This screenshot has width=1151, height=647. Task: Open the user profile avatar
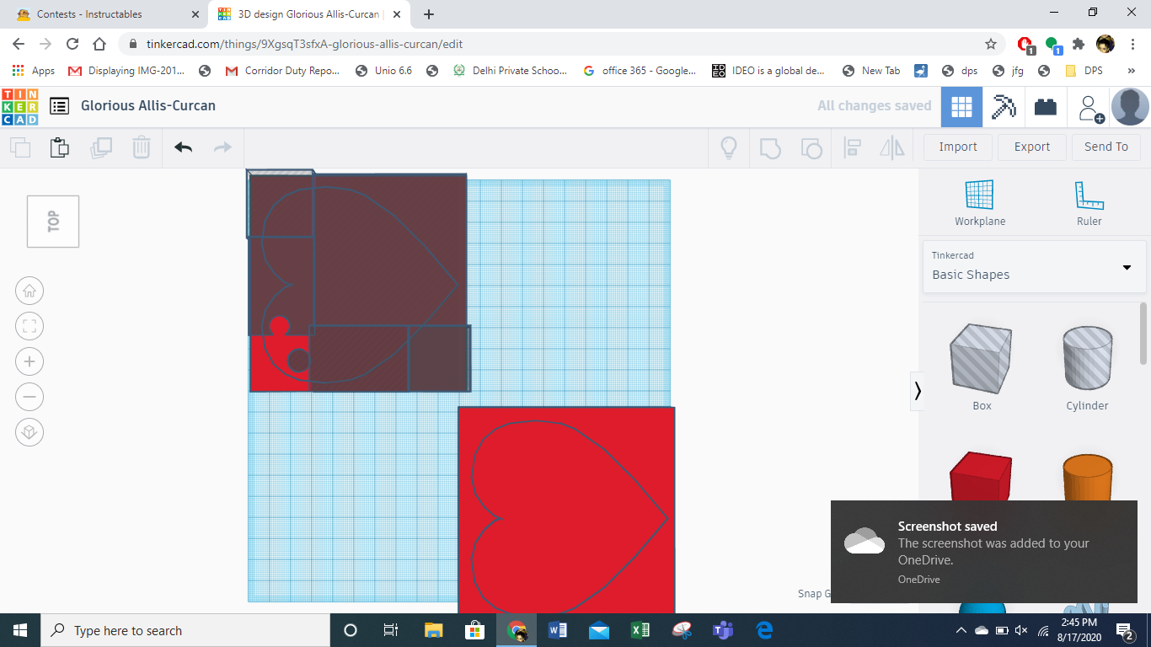[x=1130, y=106]
